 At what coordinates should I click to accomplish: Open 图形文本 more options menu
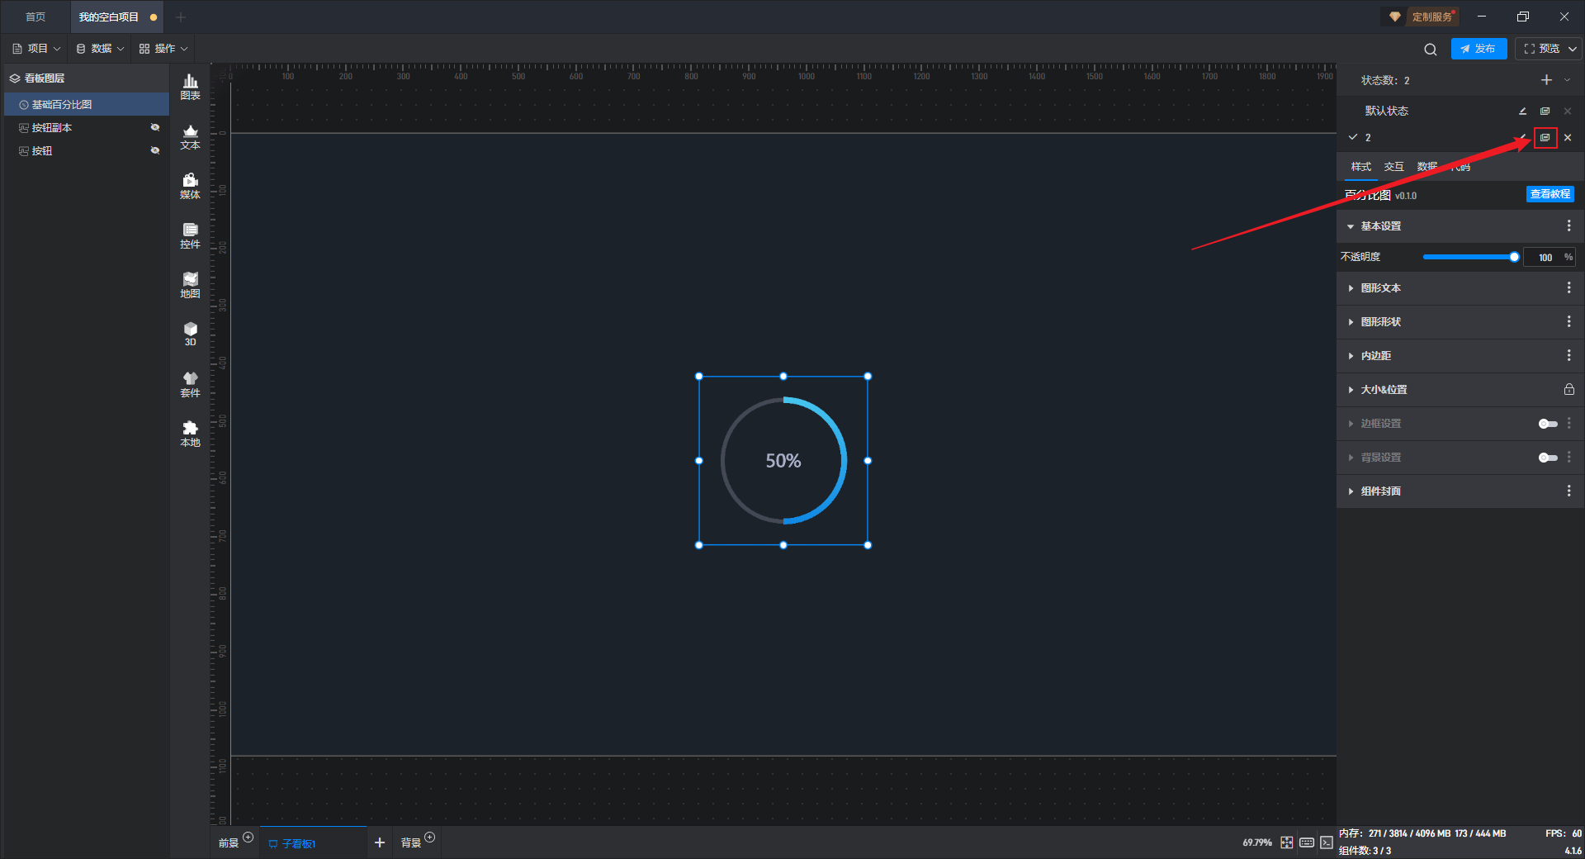click(1568, 287)
